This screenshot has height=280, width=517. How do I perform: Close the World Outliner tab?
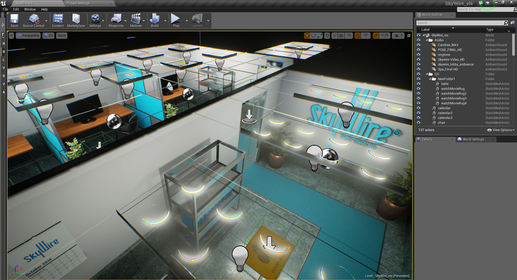(452, 15)
